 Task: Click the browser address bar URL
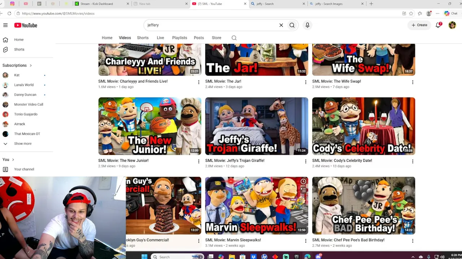pyautogui.click(x=58, y=13)
